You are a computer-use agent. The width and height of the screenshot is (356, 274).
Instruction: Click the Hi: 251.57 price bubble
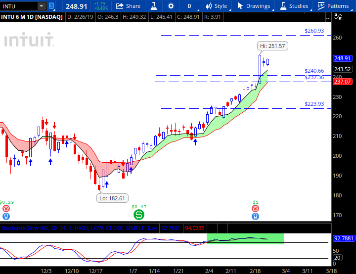272,46
